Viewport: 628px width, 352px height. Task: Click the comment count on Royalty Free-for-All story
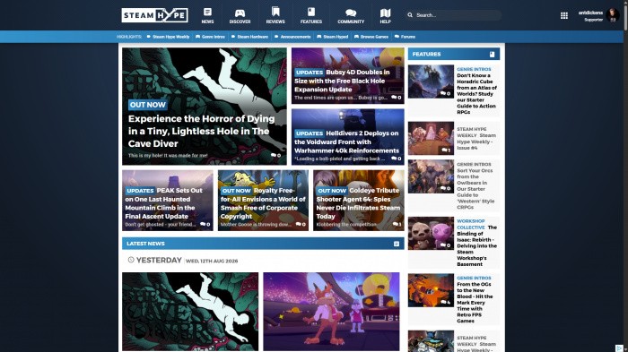(301, 225)
